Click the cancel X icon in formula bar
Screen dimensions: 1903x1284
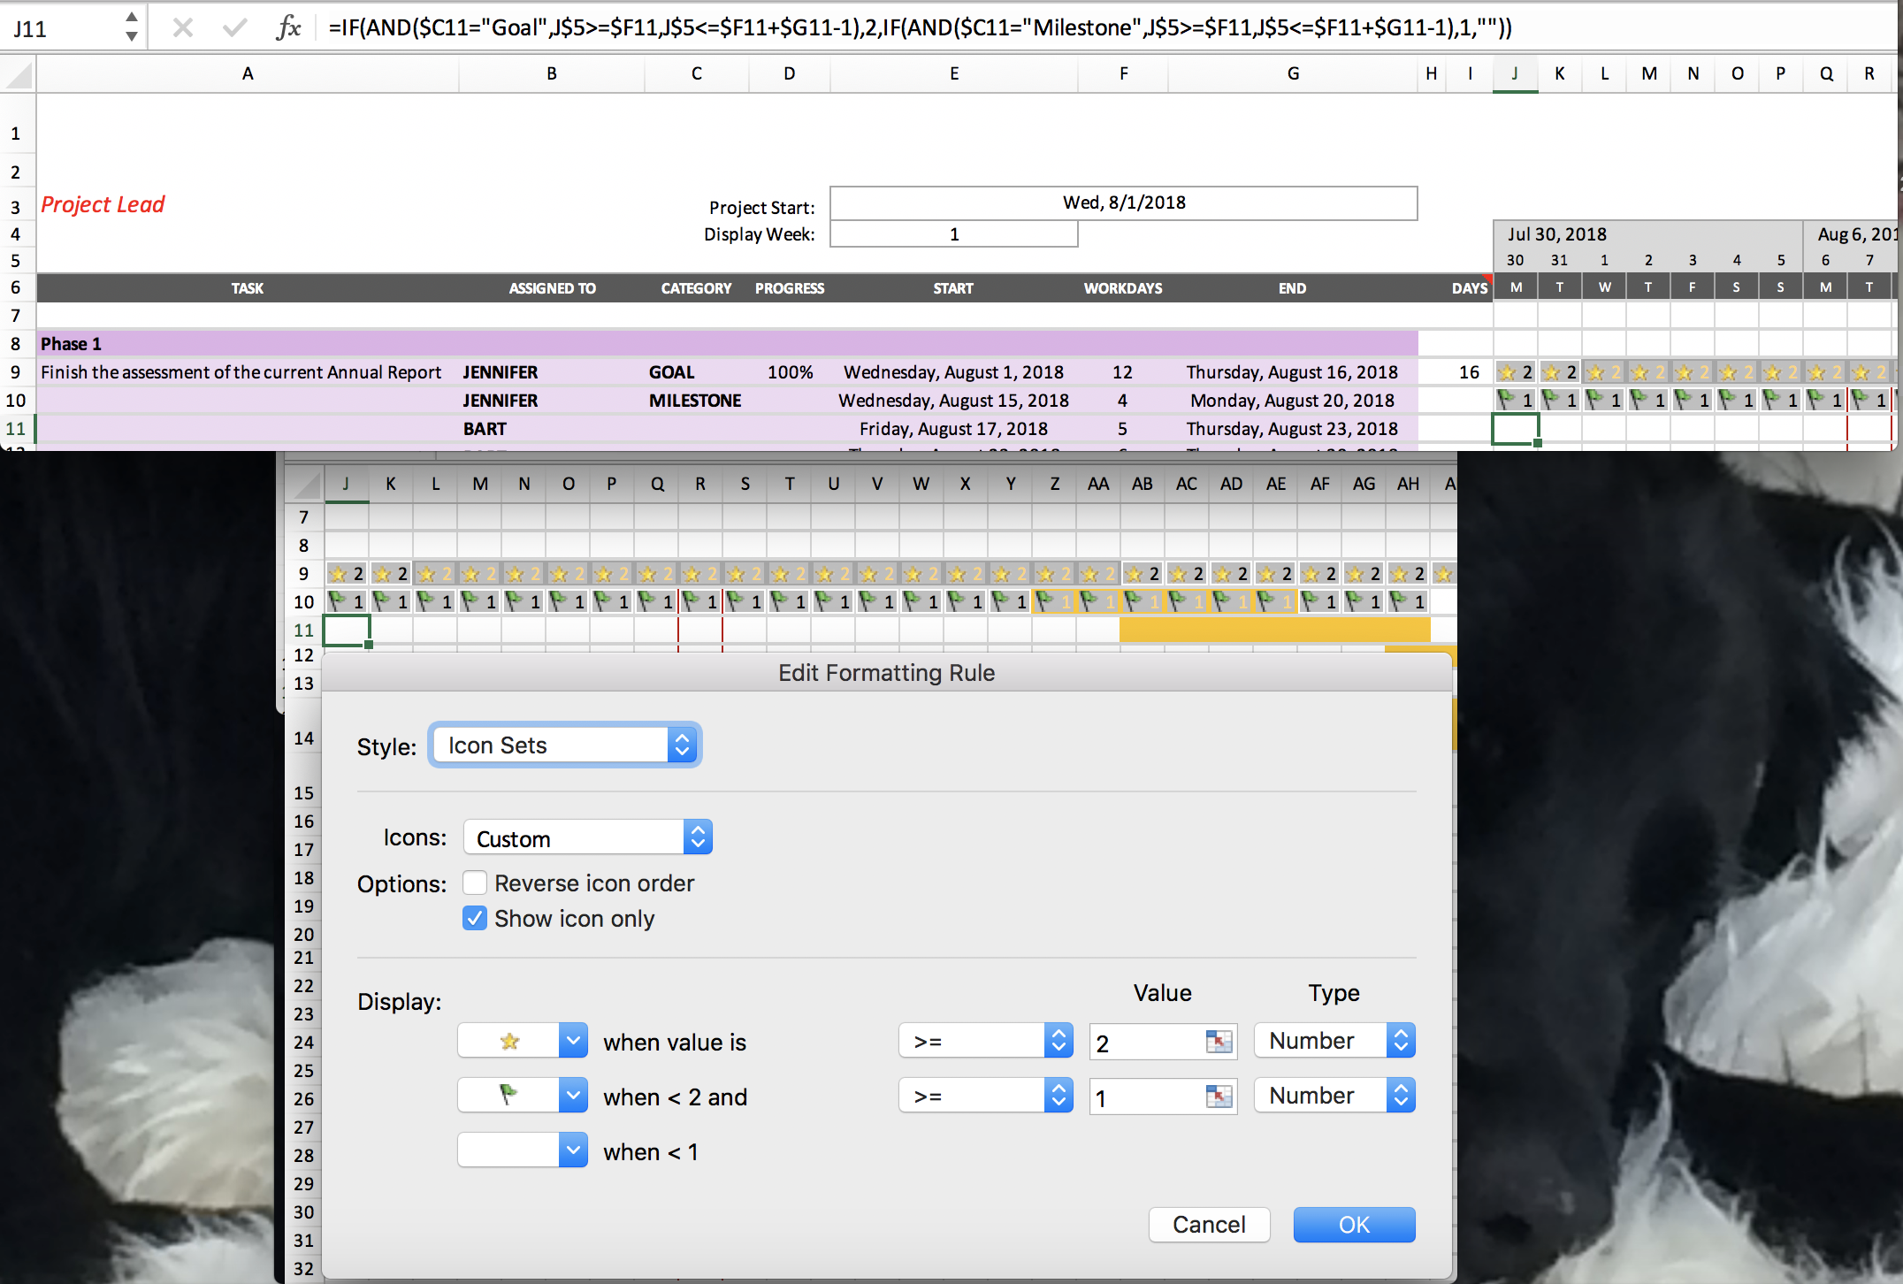click(x=182, y=27)
